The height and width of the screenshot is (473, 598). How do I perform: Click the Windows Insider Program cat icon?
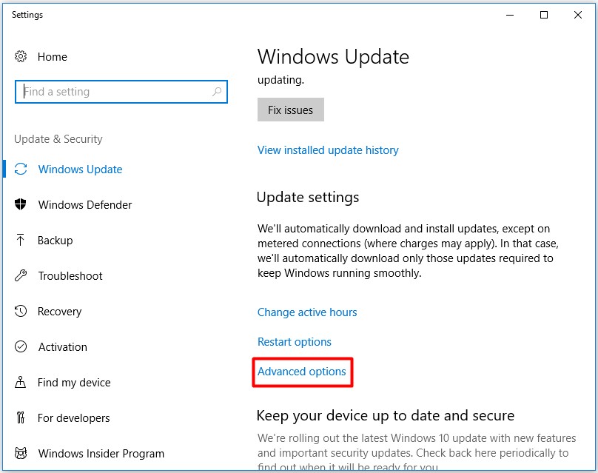click(21, 454)
